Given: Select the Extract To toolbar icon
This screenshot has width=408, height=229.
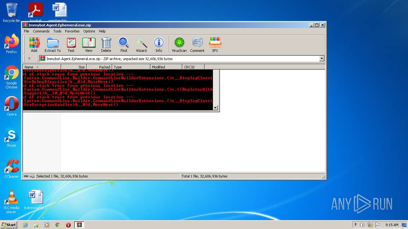Looking at the screenshot, I should [53, 45].
